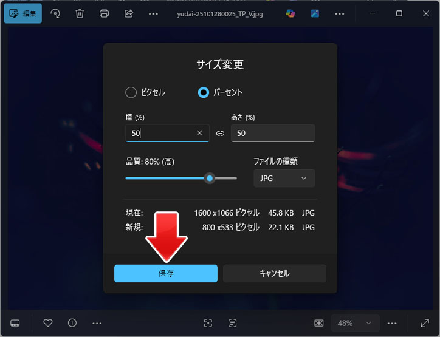Open the top toolbar more options menu
440x337 pixels.
pos(153,13)
